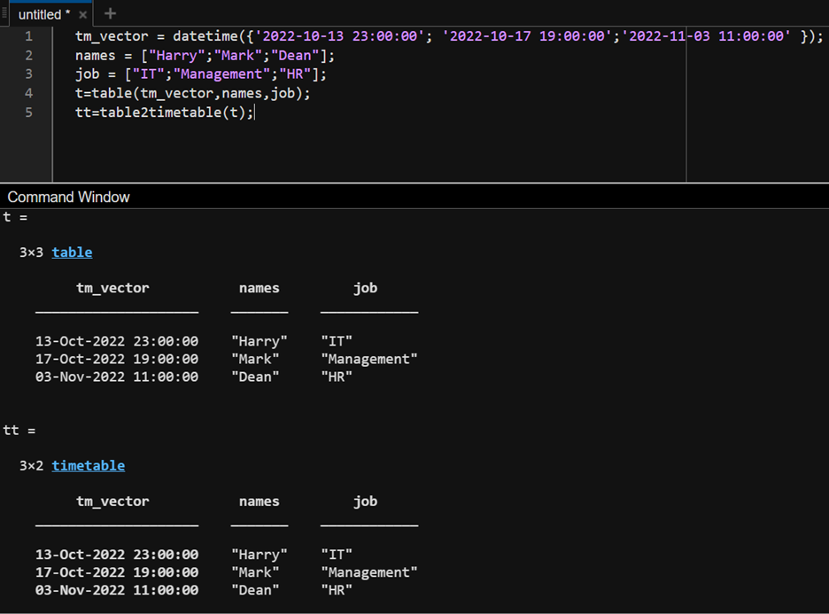Place cursor in the datetime code line

tap(443, 36)
